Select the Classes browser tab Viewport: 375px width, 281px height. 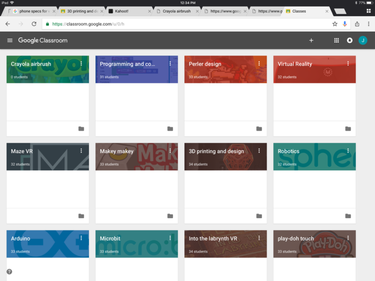pos(306,11)
